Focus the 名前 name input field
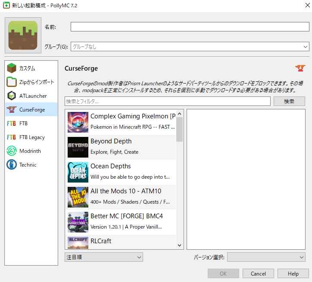The height and width of the screenshot is (282, 312). point(190,27)
